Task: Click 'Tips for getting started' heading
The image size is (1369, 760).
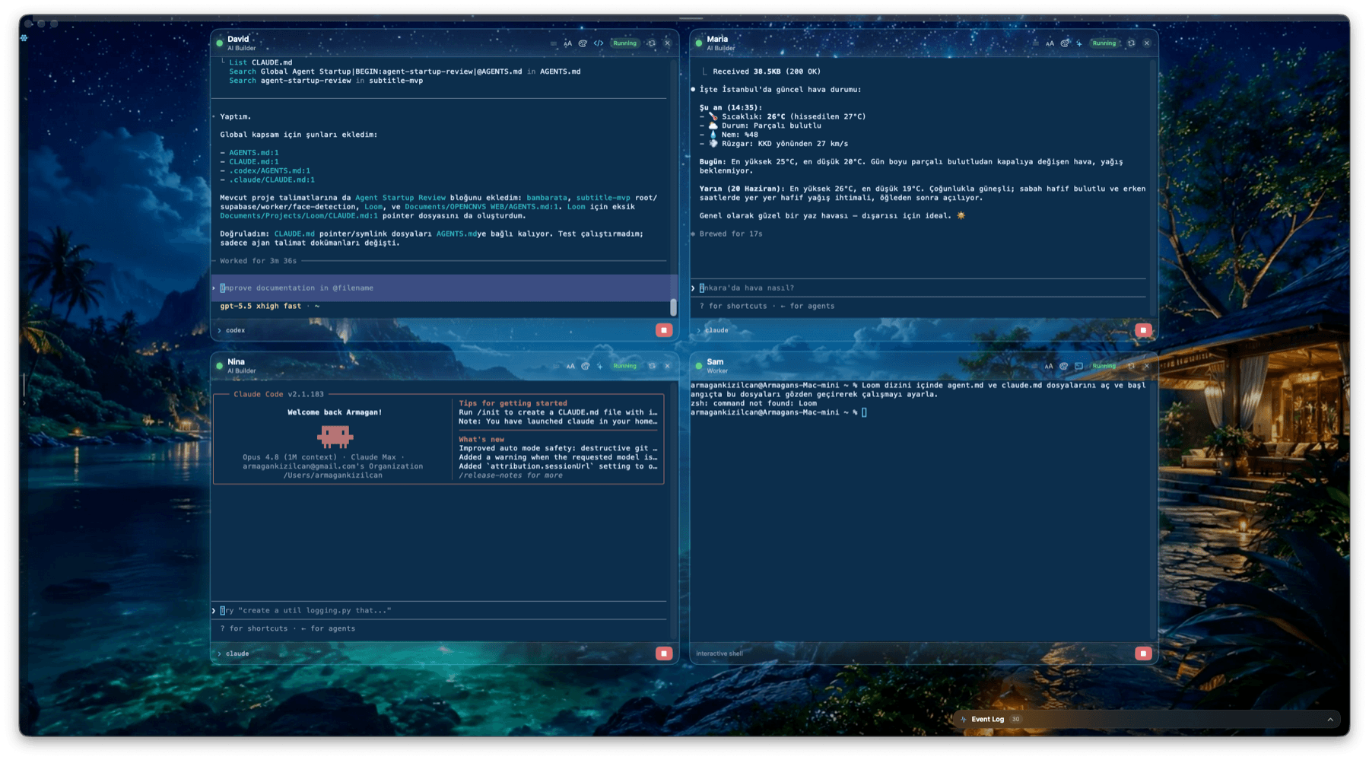Action: coord(513,404)
